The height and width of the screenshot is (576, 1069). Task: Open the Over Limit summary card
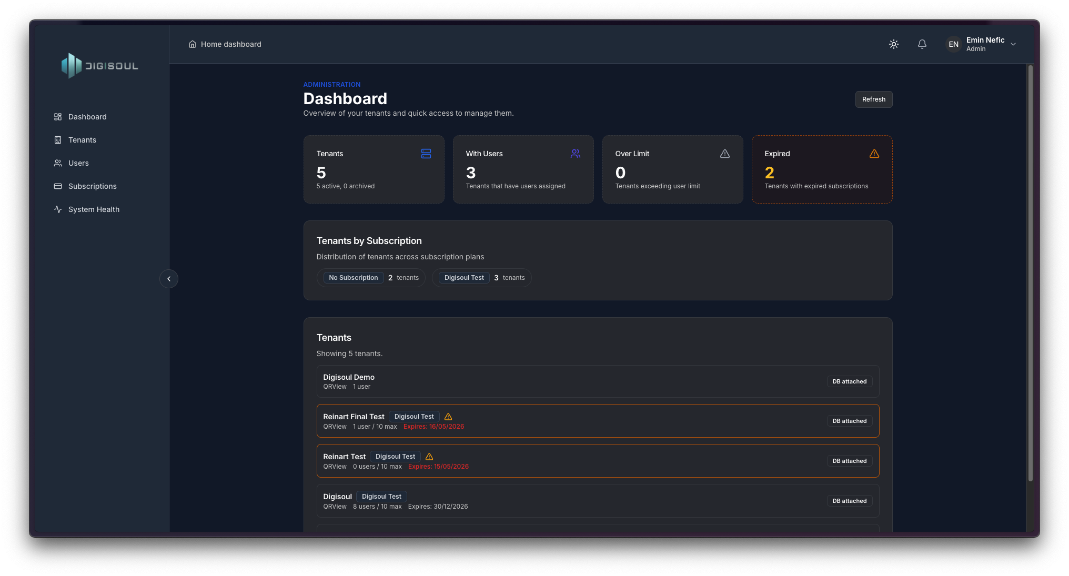[x=673, y=169]
